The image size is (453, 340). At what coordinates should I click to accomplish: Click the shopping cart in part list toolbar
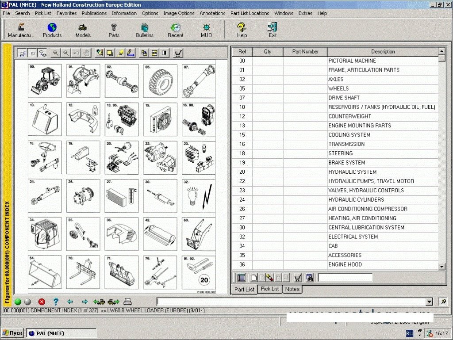coord(298,278)
